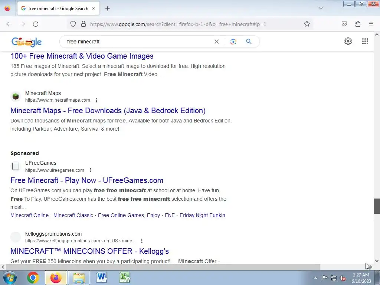The image size is (380, 285).
Task: Show hidden system tray icons
Action: pyautogui.click(x=315, y=278)
